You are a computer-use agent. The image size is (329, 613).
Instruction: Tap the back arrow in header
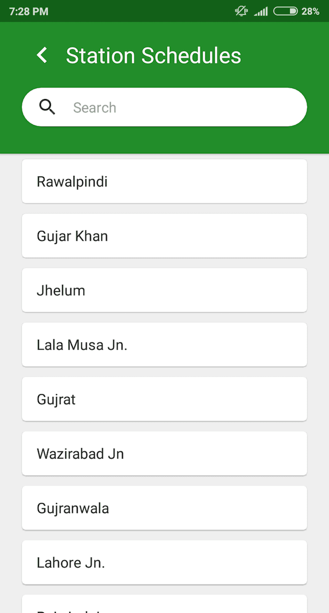pyautogui.click(x=42, y=55)
